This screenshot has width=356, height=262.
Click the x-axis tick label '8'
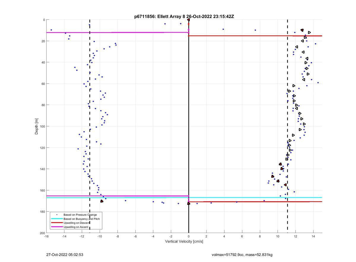[260, 236]
